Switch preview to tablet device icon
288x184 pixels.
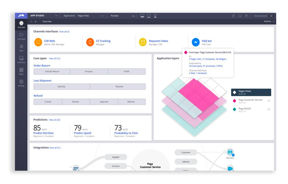coord(149,16)
